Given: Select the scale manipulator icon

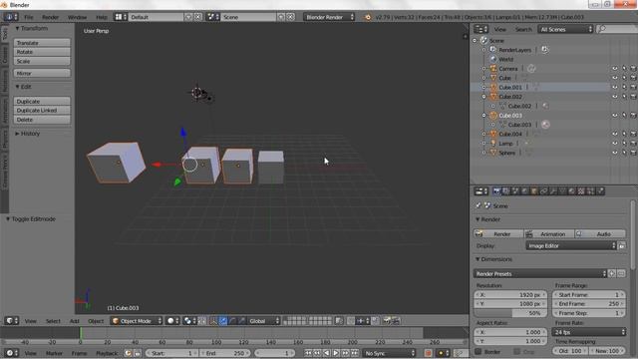Looking at the screenshot, I should [x=242, y=321].
